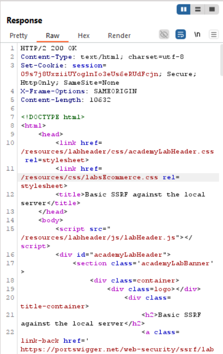Toggle line wrap button
The height and width of the screenshot is (354, 223).
[181, 34]
